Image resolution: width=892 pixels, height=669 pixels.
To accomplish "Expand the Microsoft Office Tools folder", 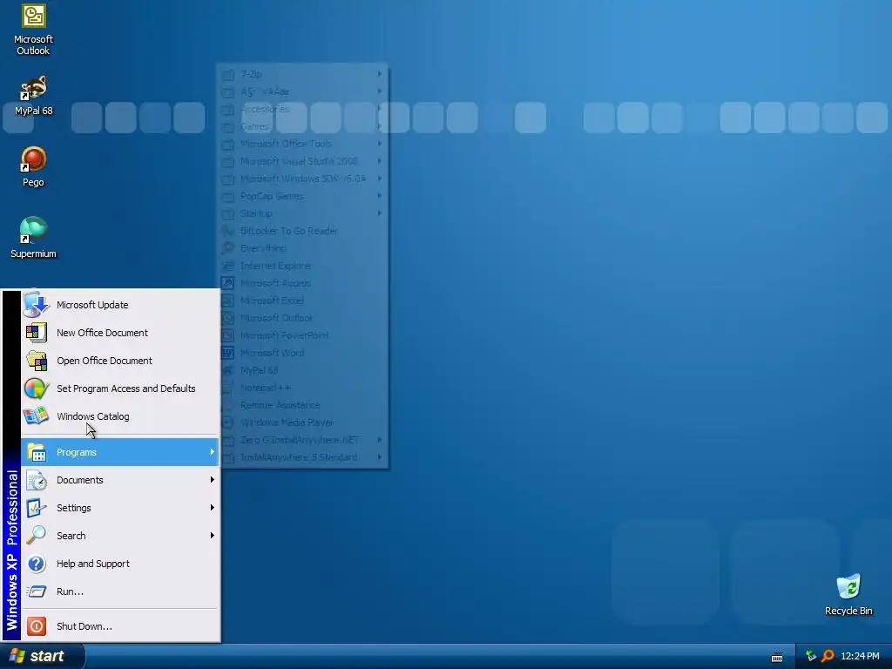I will click(x=303, y=144).
